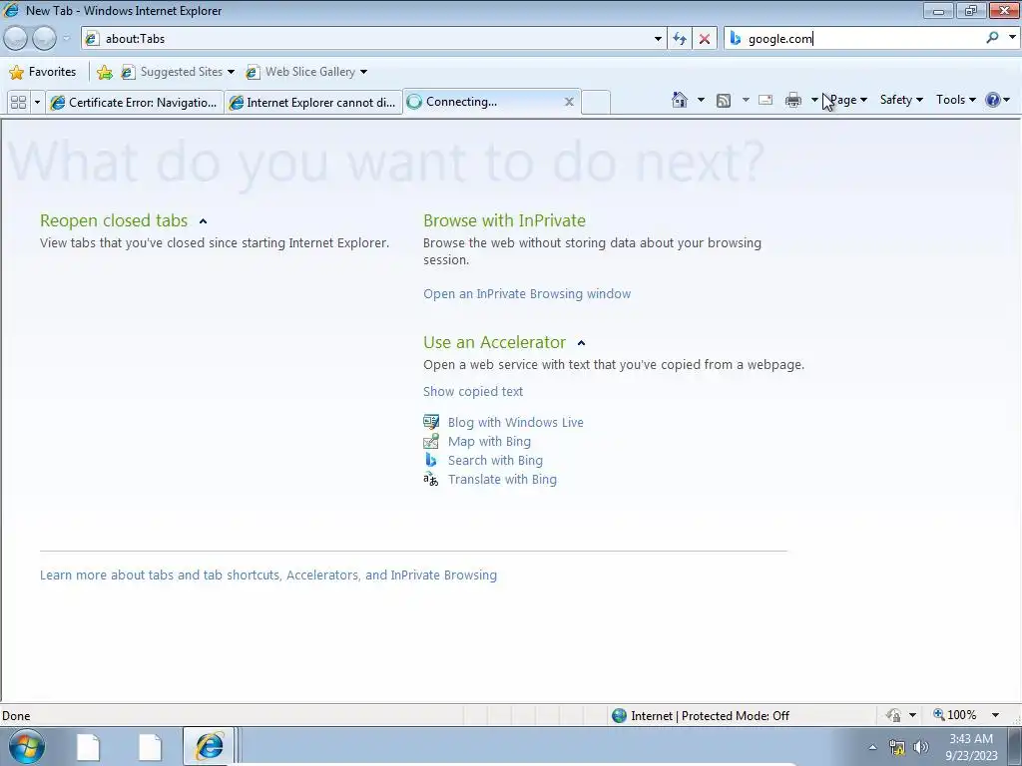Click the 100% zoom level button
Image resolution: width=1022 pixels, height=766 pixels.
(955, 715)
